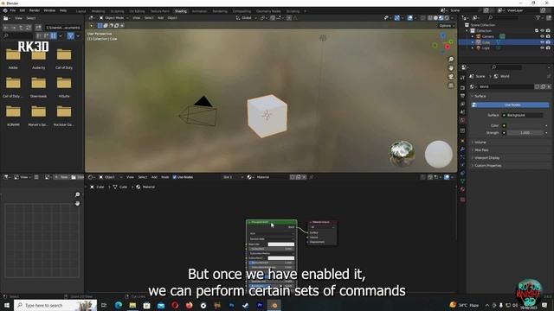The height and width of the screenshot is (311, 554).
Task: Disable Cube in renders via camera icon
Action: 548,42
